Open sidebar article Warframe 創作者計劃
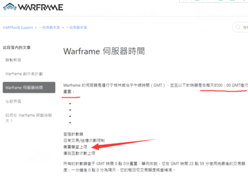Screen dimensions: 248x177 [24, 74]
